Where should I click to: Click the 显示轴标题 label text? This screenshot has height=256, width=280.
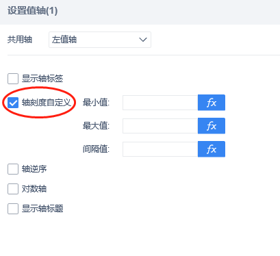pyautogui.click(x=42, y=209)
